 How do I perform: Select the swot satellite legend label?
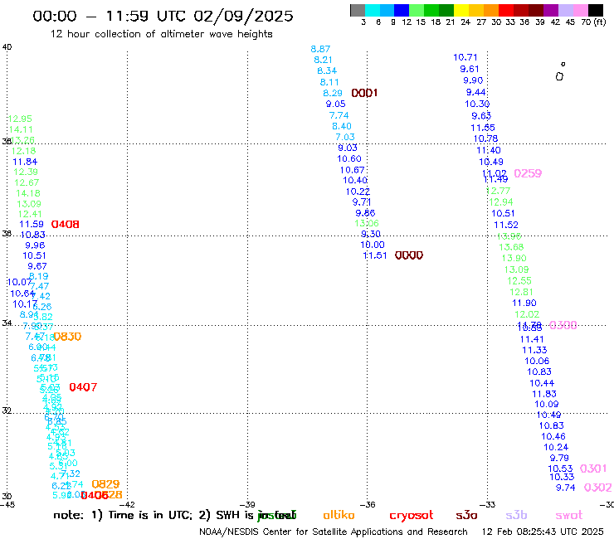(x=569, y=515)
